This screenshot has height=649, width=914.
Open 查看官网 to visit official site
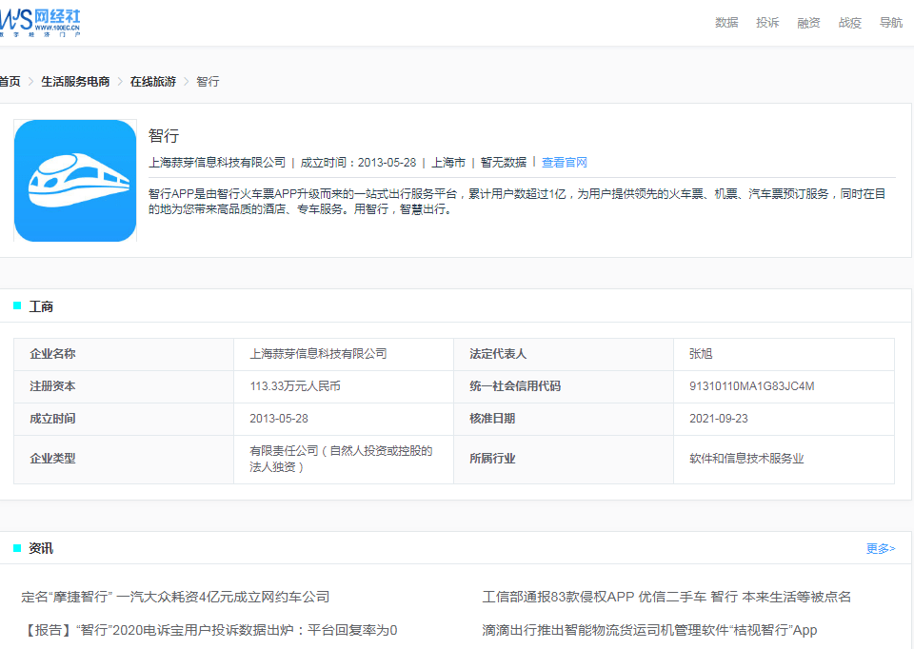tap(564, 162)
